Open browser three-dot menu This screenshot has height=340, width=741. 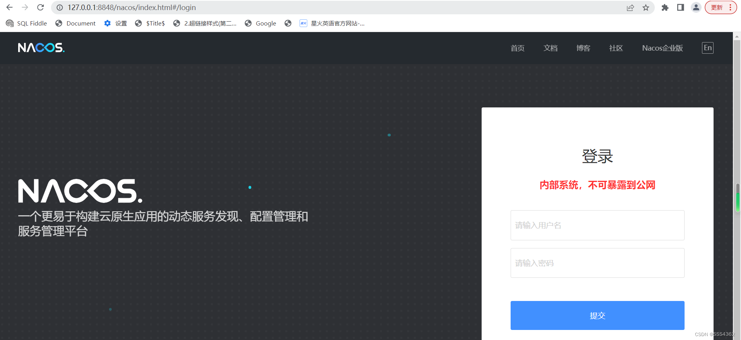(730, 7)
